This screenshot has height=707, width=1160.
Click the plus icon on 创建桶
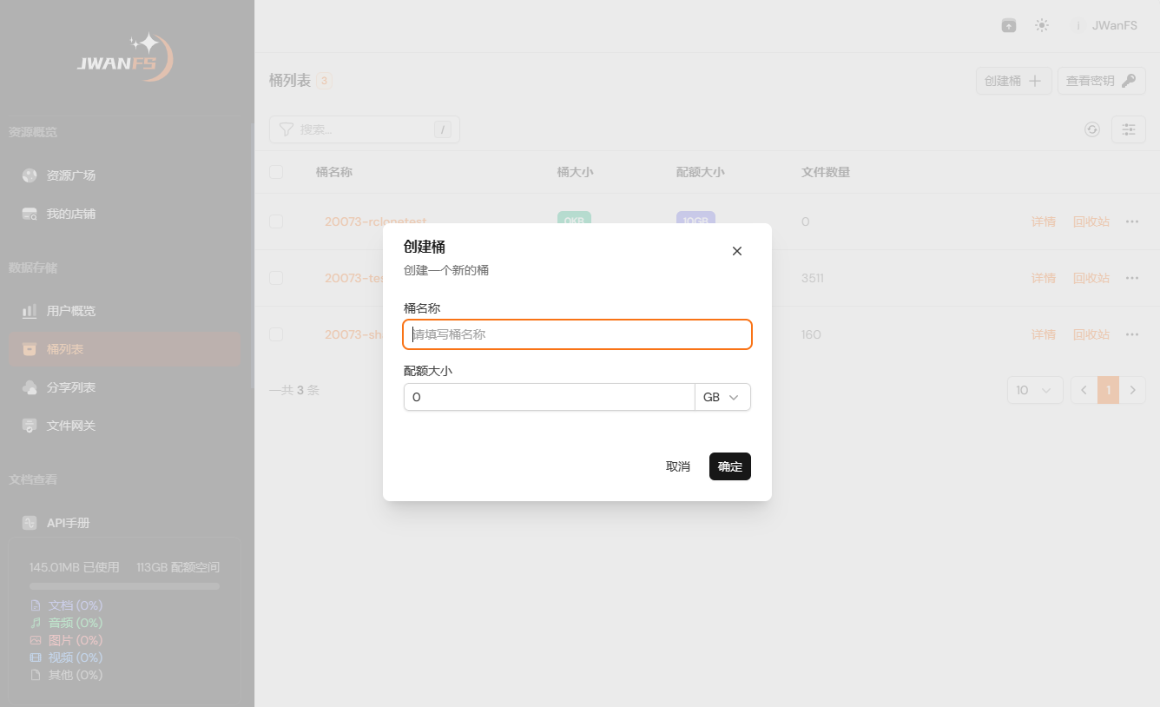1035,81
